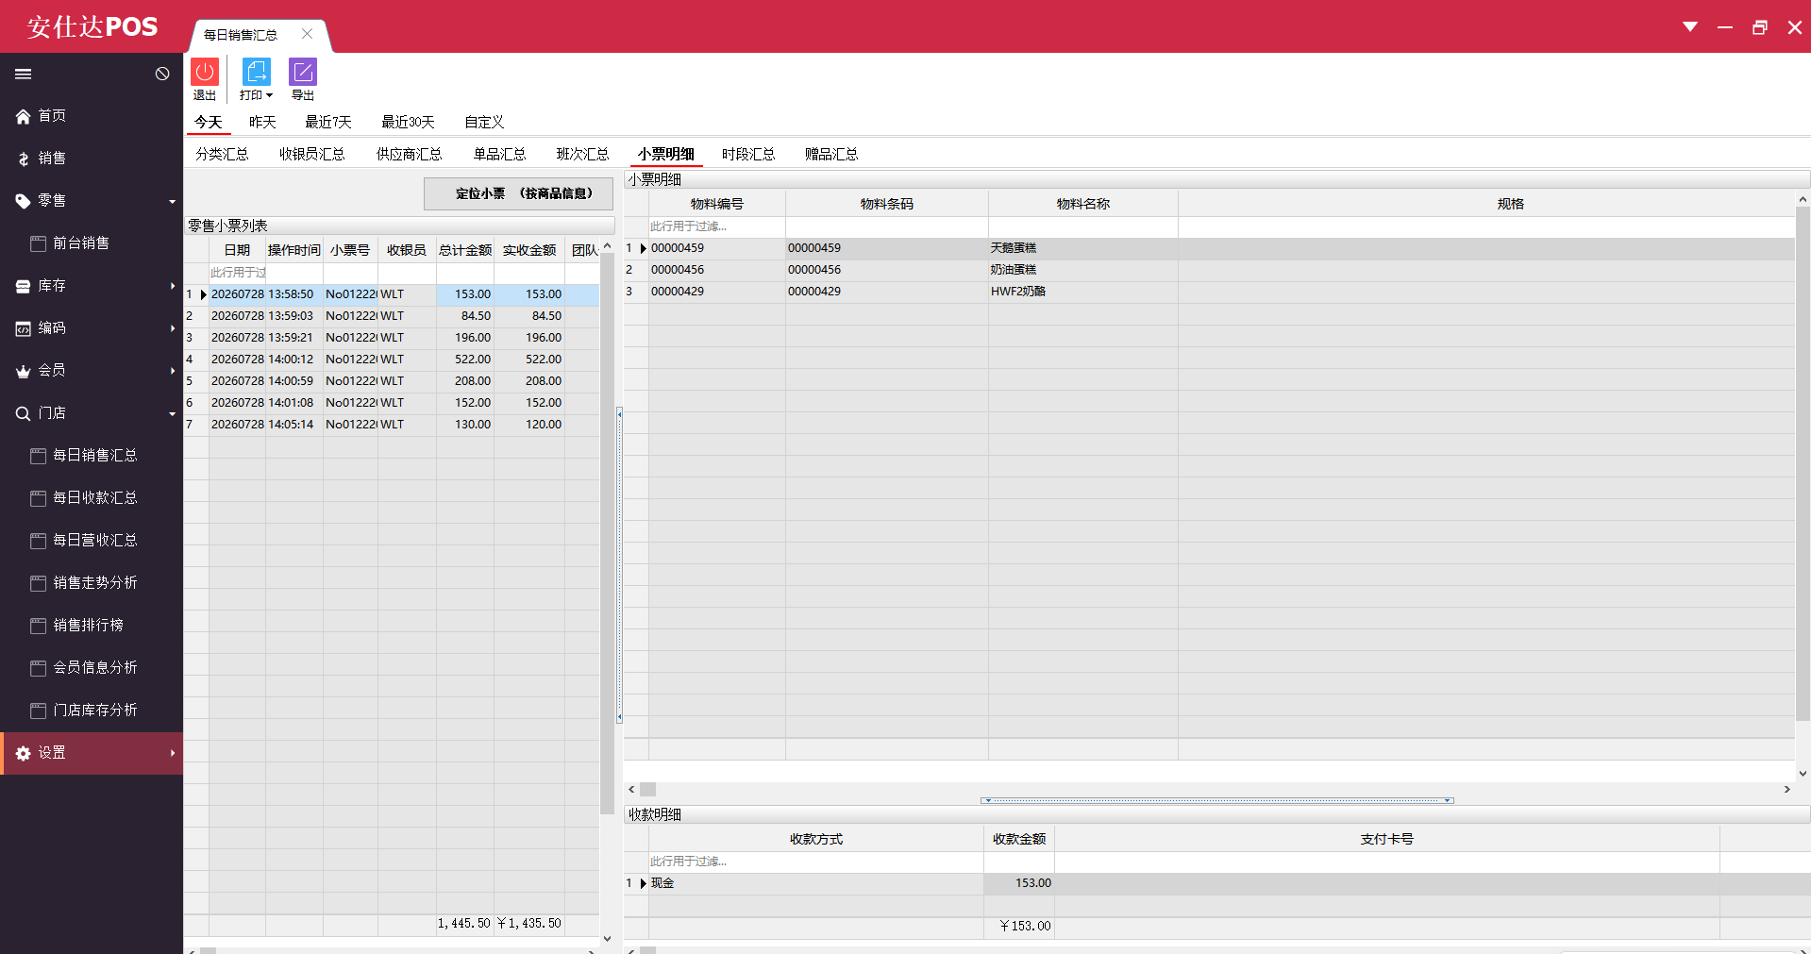Switch to 时段汇总 tab

tap(748, 154)
